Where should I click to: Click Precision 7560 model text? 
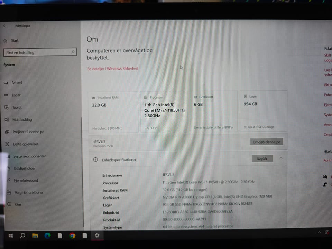(x=103, y=146)
